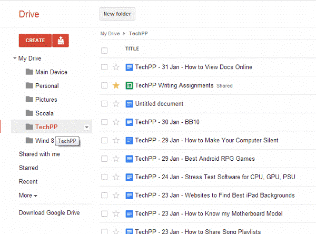Star the Untitled document
This screenshot has height=234, width=316.
(116, 104)
